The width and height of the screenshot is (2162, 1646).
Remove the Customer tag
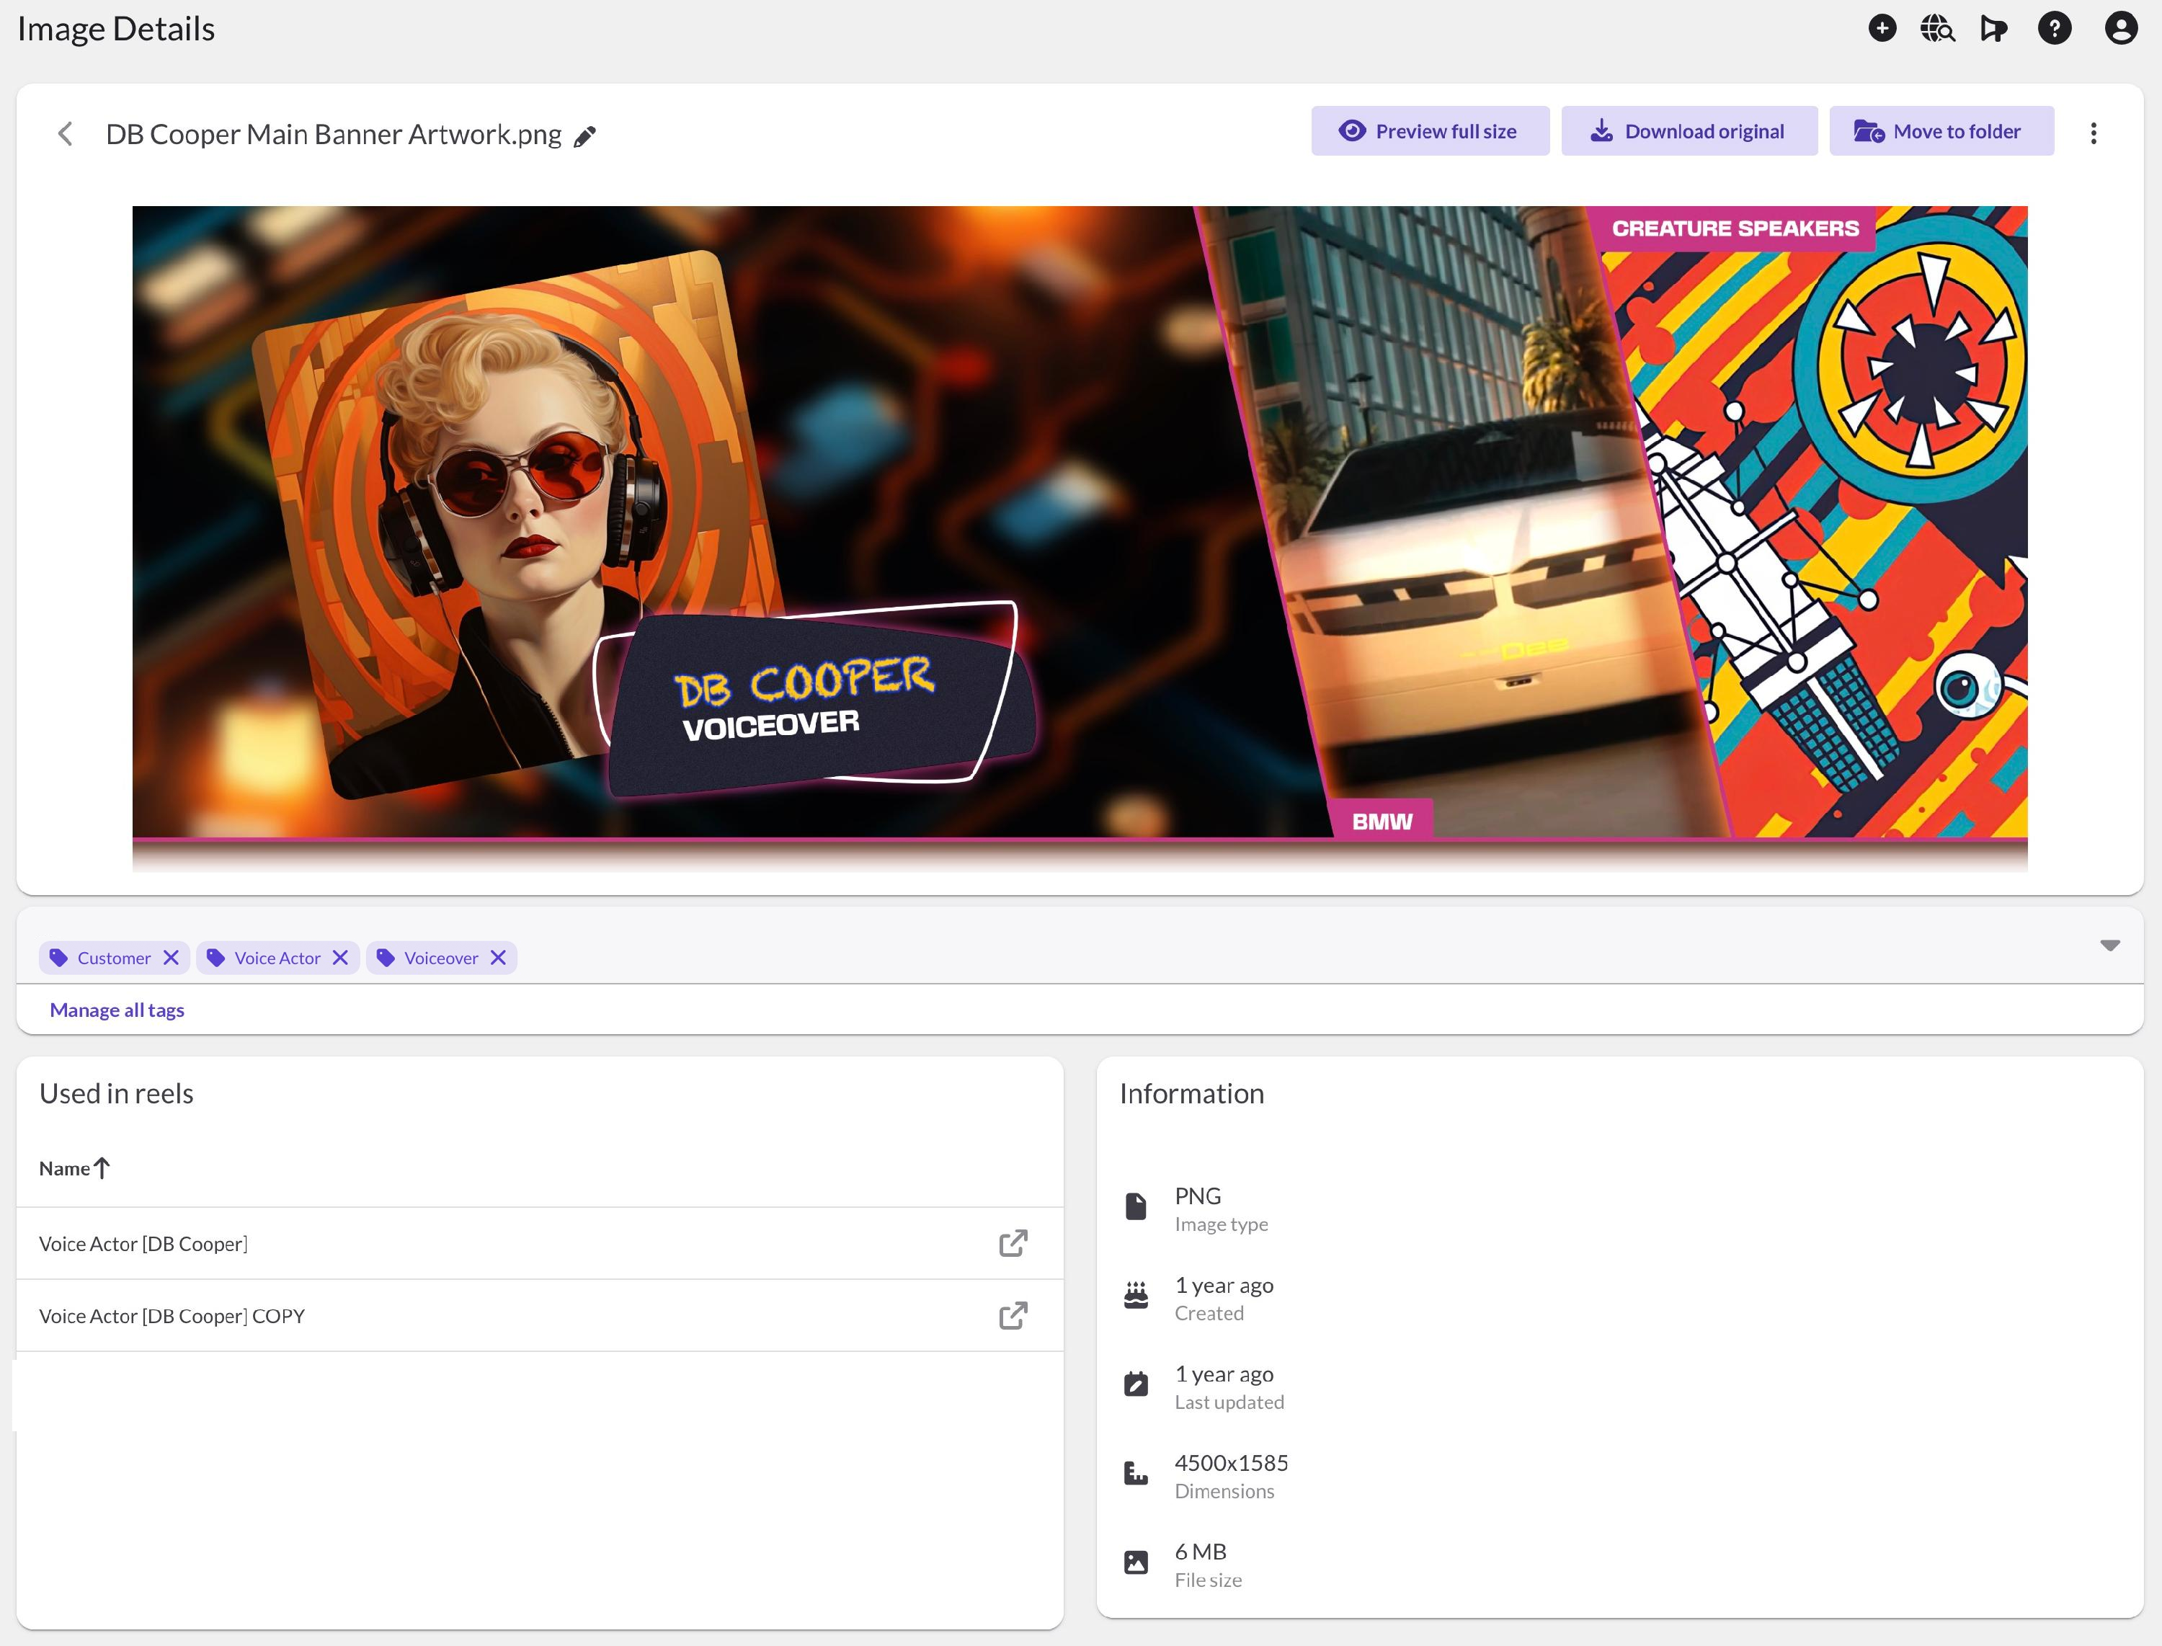171,957
